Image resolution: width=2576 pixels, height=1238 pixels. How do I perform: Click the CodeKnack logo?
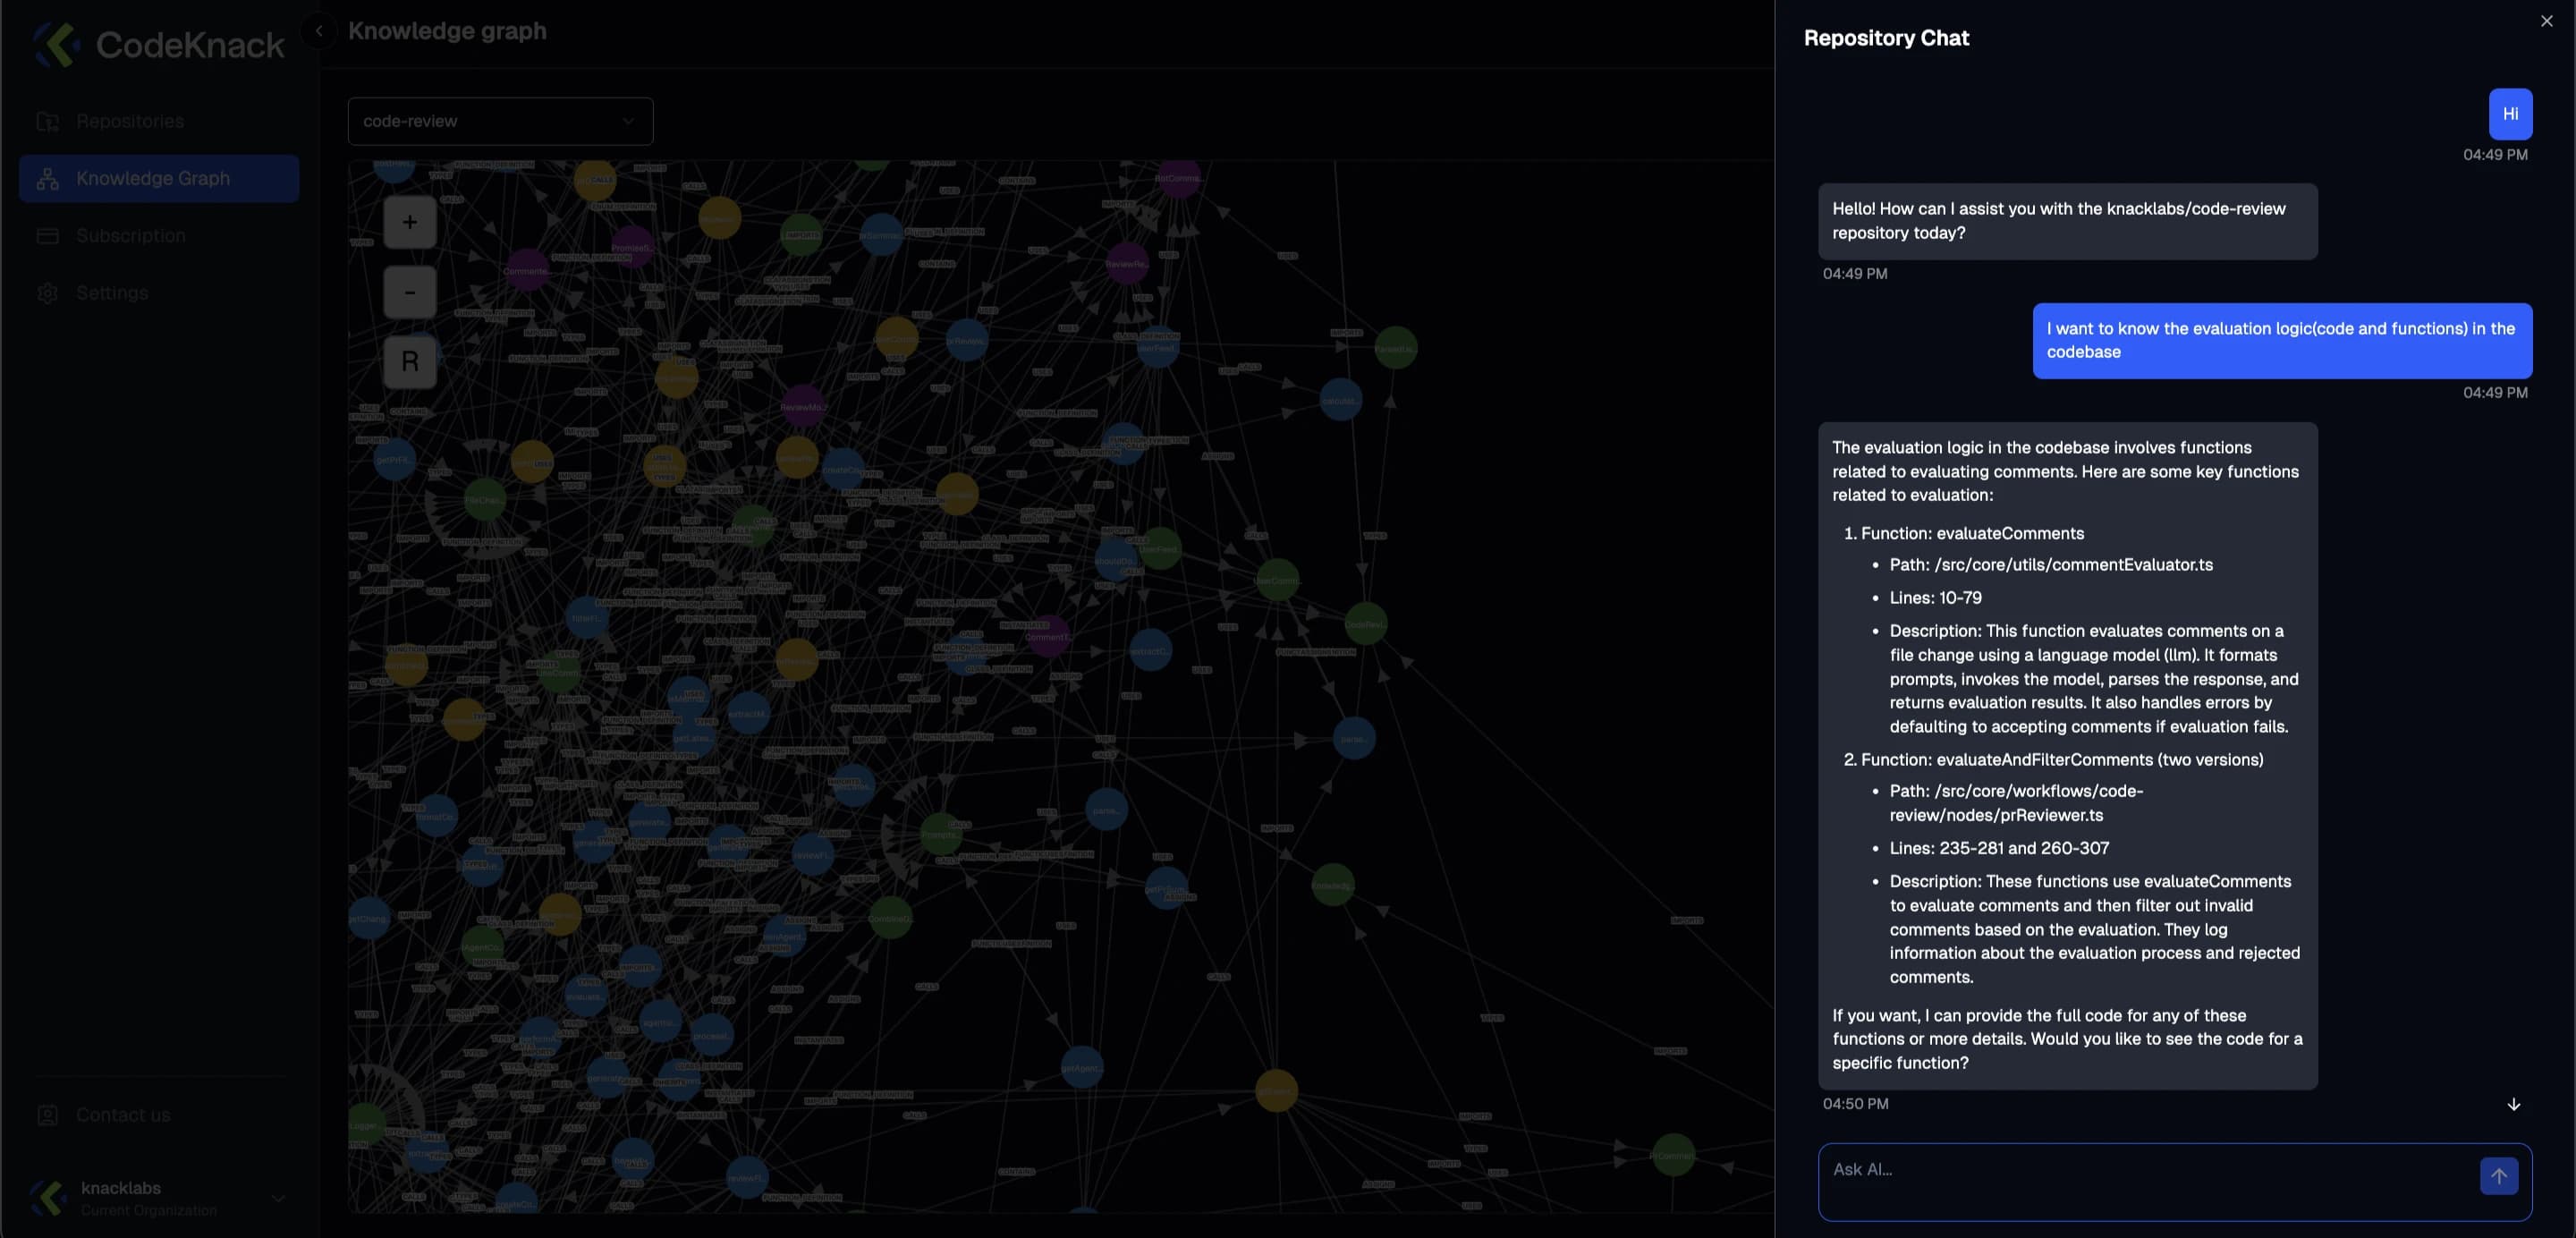pos(56,45)
